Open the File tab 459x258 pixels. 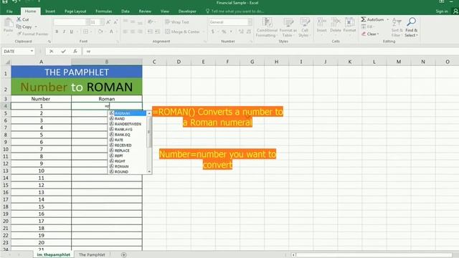tap(9, 11)
